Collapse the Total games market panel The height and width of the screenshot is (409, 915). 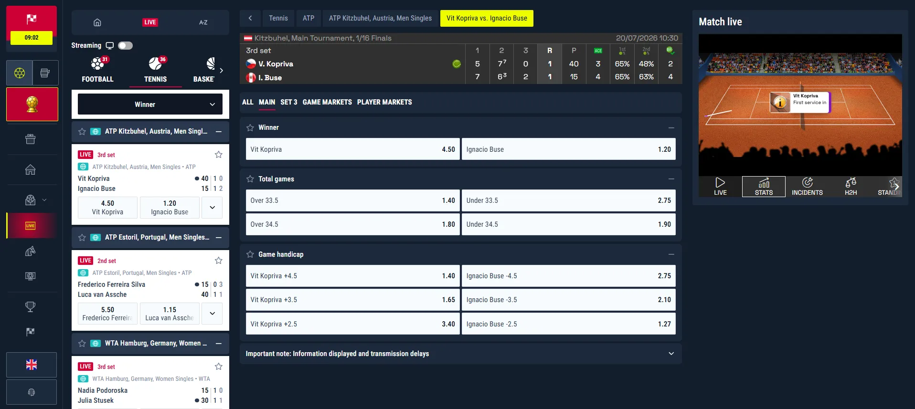tap(671, 179)
